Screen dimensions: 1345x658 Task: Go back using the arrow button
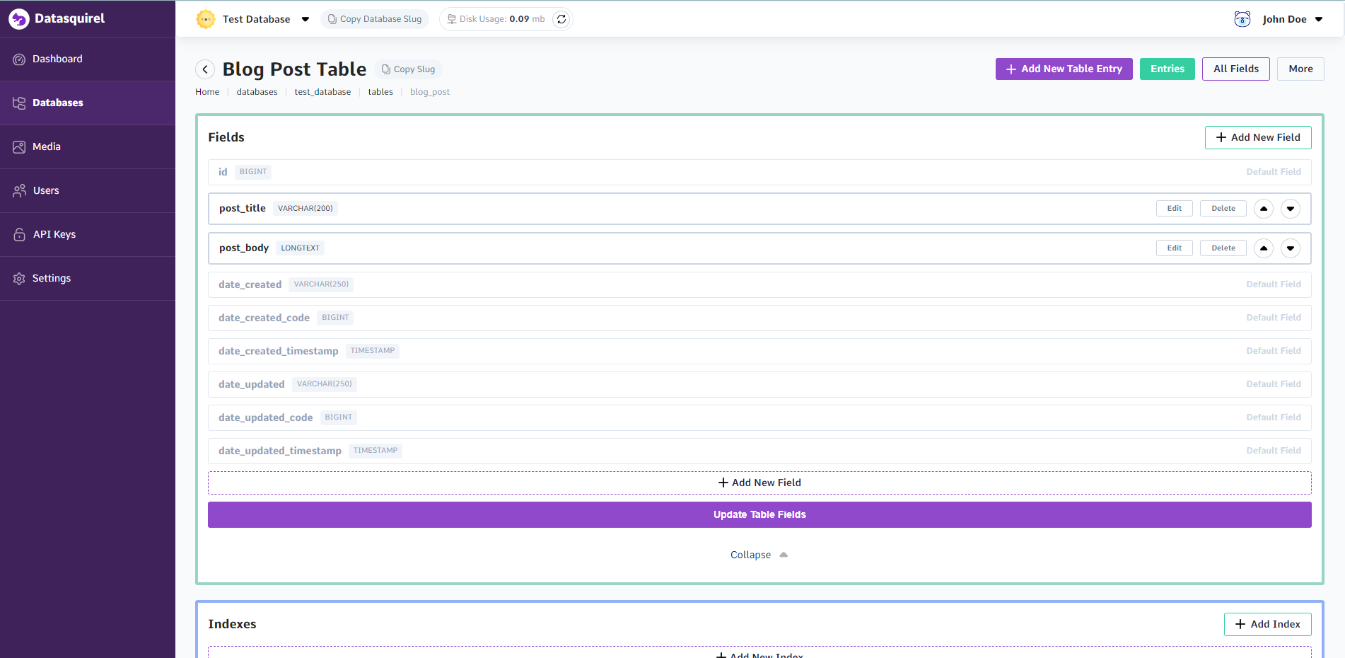[x=205, y=69]
